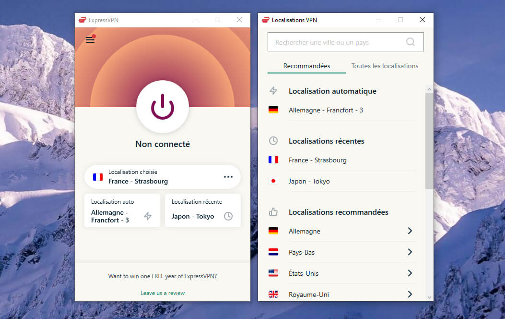Open the Leave us a review link

162,293
